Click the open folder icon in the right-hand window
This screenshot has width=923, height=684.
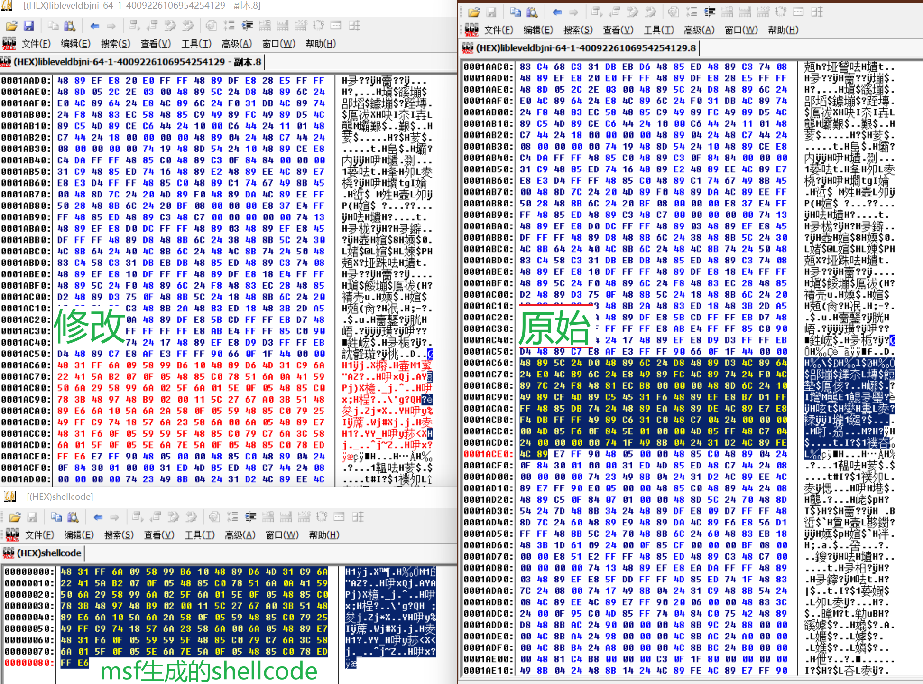(x=474, y=12)
